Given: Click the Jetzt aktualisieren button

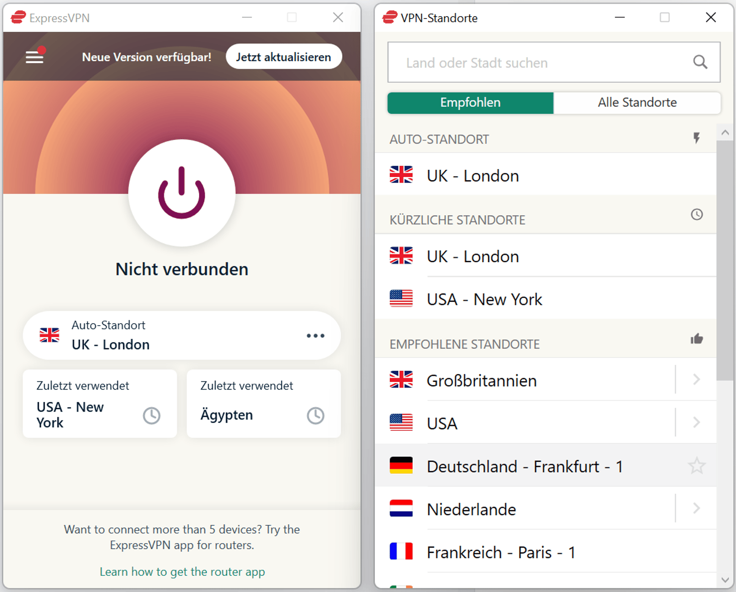Looking at the screenshot, I should [x=283, y=57].
